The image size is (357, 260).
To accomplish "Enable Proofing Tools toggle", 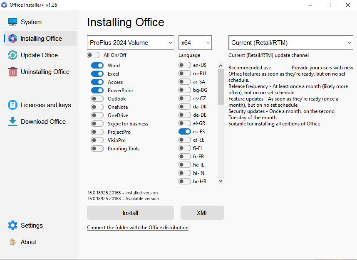I will pos(97,148).
